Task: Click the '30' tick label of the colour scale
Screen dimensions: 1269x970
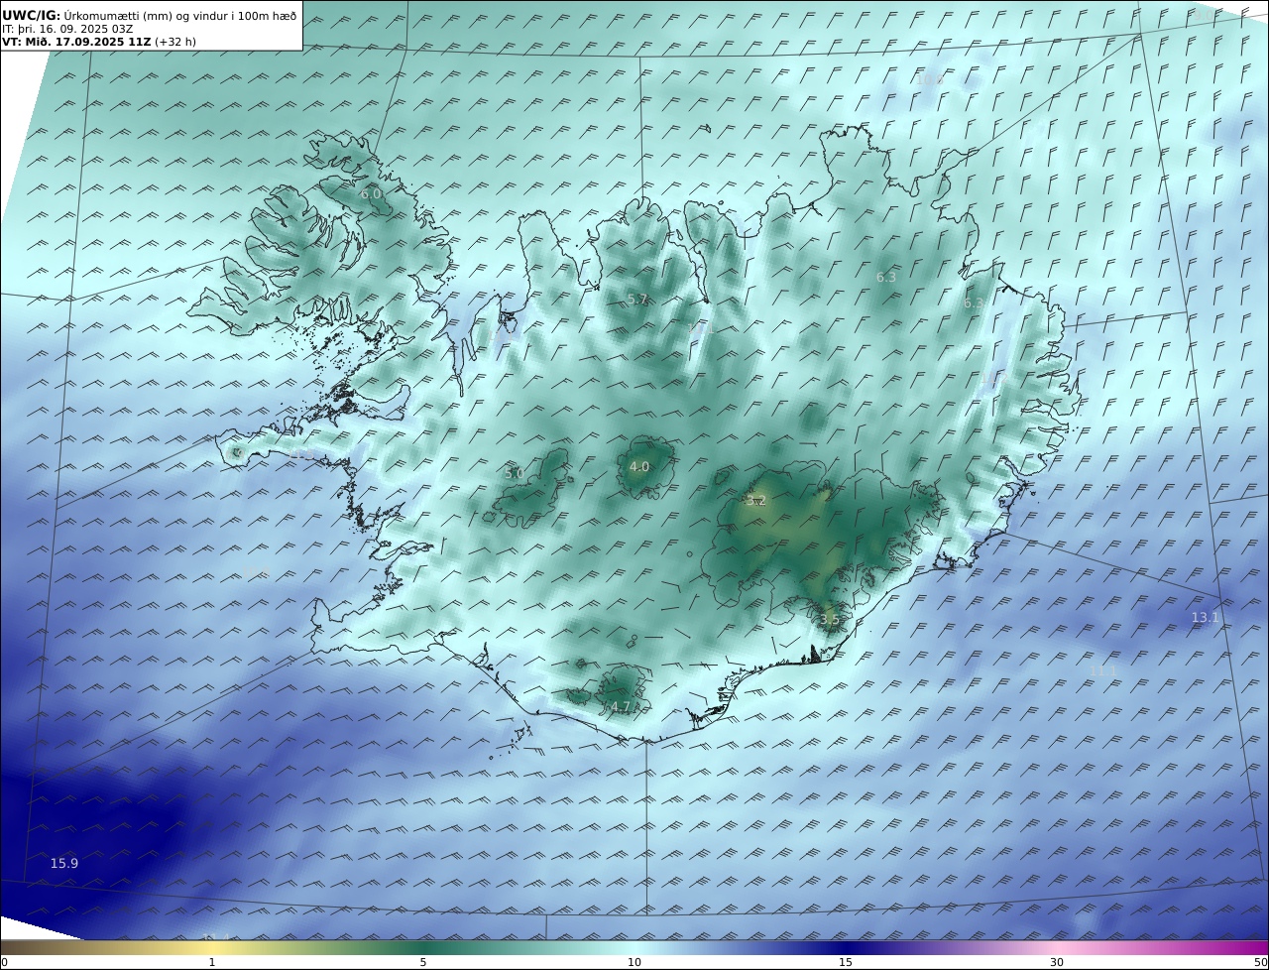Action: click(1057, 962)
